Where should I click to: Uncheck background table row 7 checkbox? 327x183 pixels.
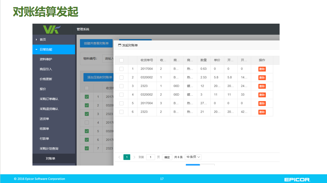pyautogui.click(x=87, y=148)
